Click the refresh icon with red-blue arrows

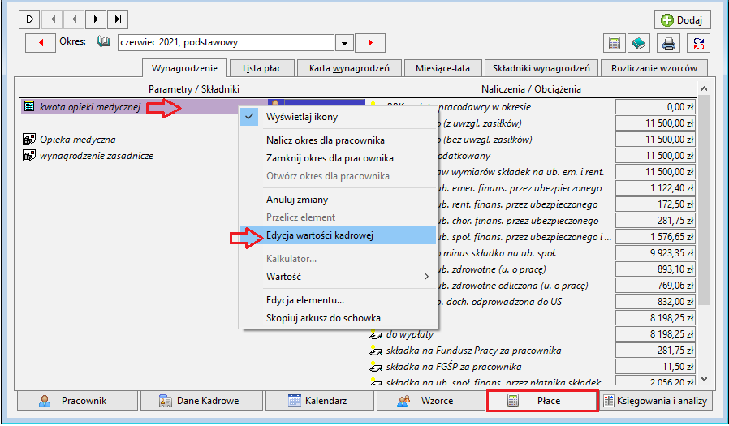tap(698, 44)
